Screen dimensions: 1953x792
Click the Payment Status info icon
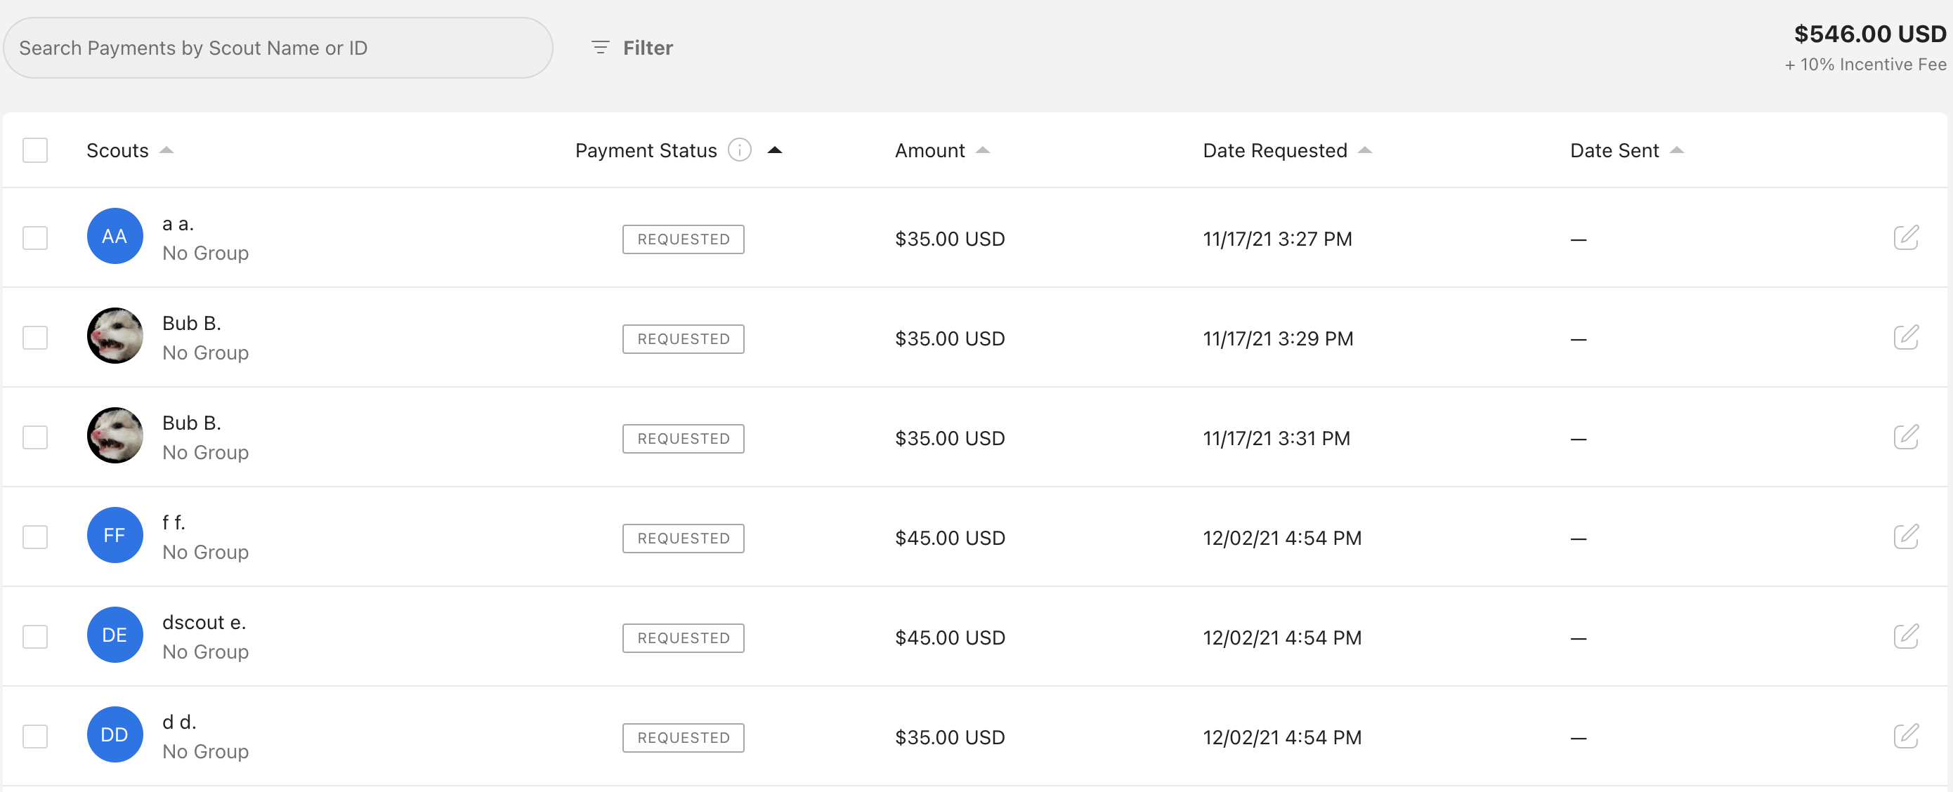739,150
